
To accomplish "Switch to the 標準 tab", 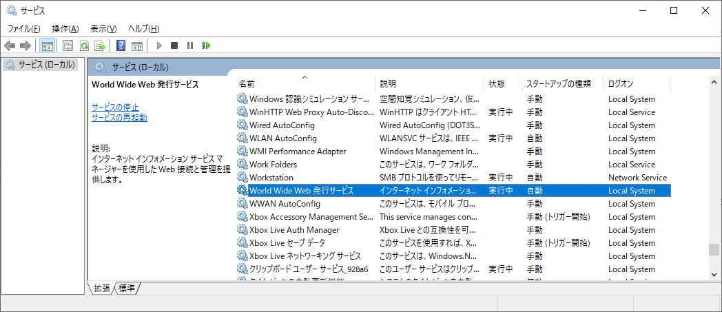I will pos(126,288).
